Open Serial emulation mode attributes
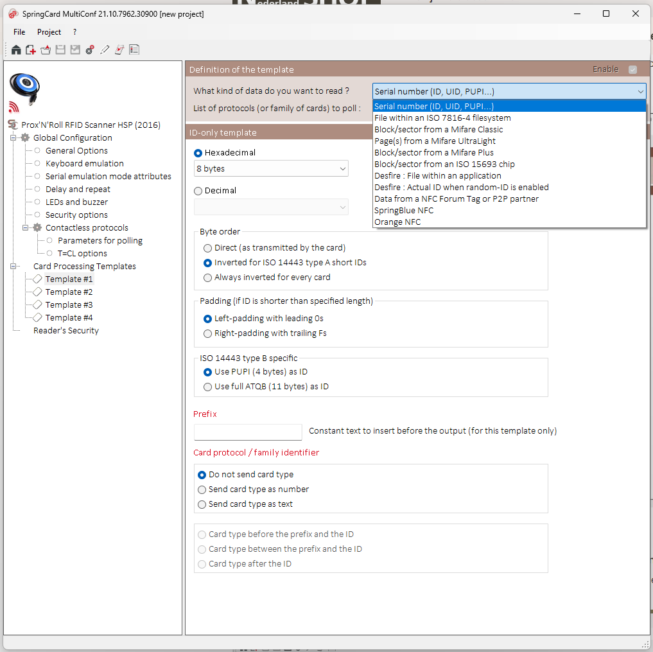The image size is (653, 652). coord(109,176)
